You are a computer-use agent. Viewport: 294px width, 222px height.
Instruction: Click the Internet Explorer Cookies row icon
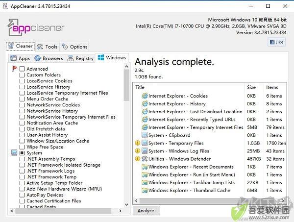pyautogui.click(x=145, y=96)
